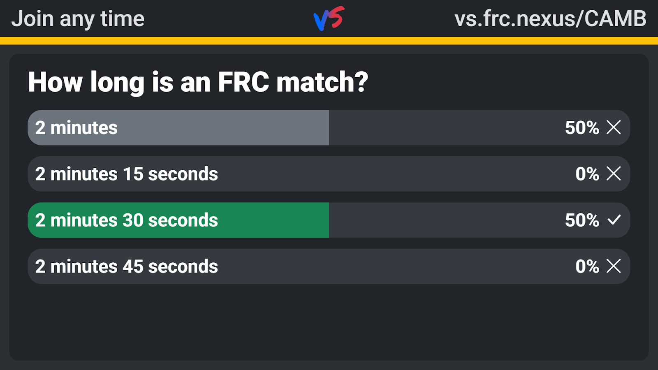Pick the '2 minutes 45 seconds' answer
Viewport: 658px width, 370px height.
click(x=329, y=266)
